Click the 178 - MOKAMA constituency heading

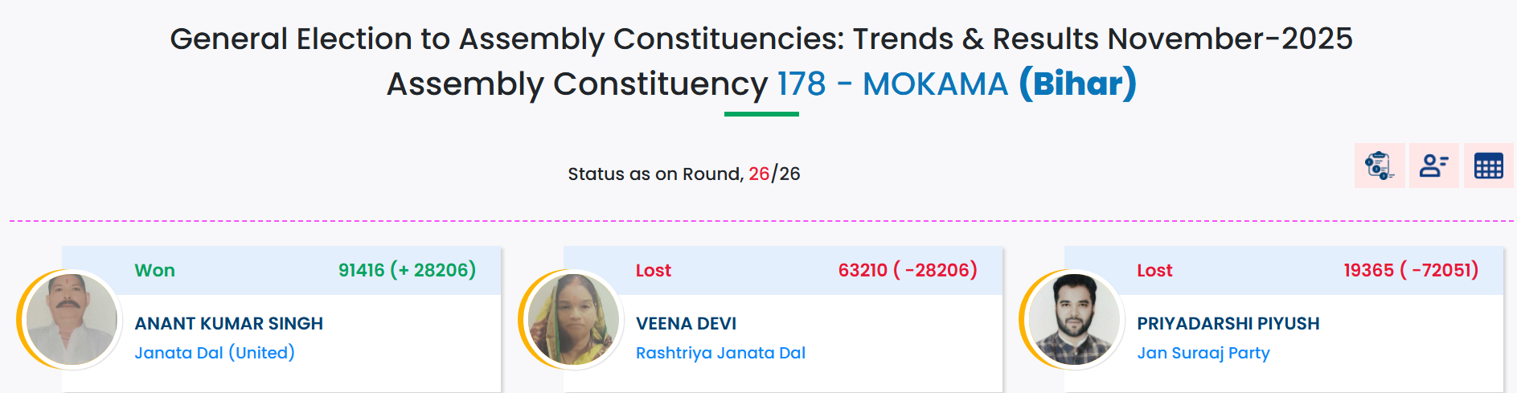(892, 84)
